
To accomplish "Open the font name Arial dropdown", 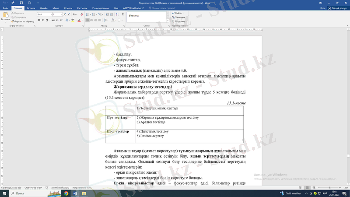I will (51, 14).
